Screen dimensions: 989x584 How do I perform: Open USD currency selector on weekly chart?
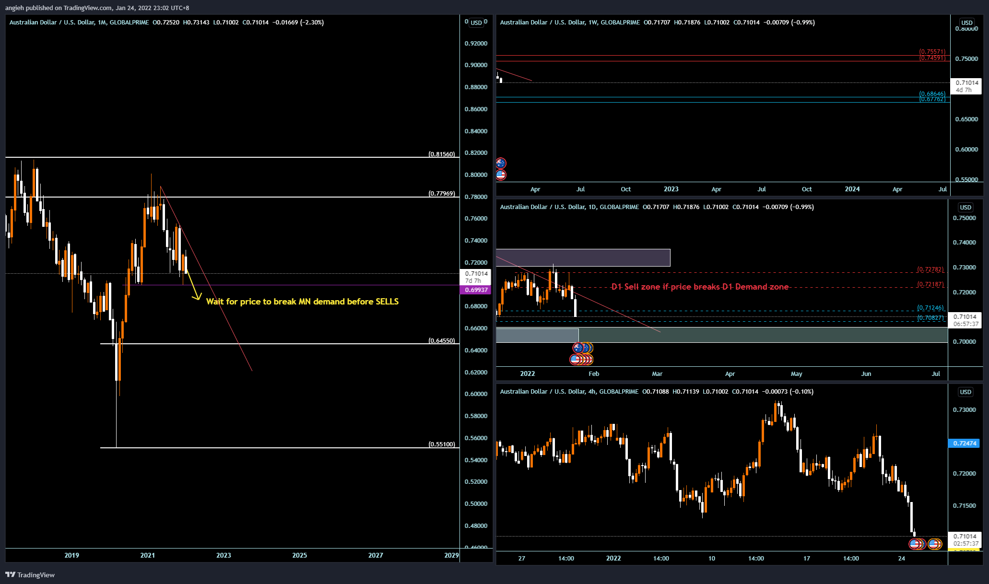point(967,23)
